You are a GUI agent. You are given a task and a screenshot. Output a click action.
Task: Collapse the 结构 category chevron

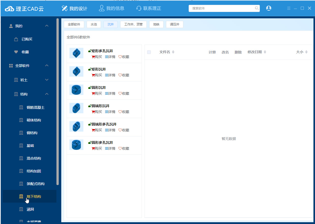coord(47,94)
